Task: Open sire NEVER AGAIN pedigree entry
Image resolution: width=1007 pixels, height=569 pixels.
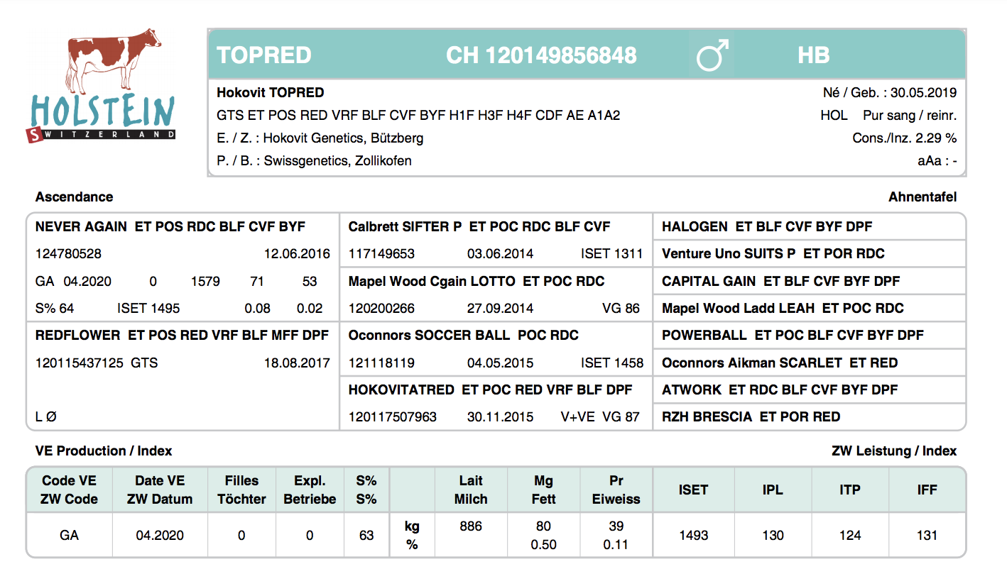Action: (81, 227)
